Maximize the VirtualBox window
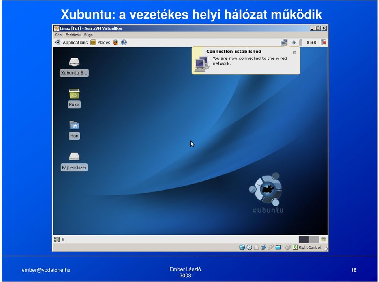The width and height of the screenshot is (379, 282). (x=318, y=28)
